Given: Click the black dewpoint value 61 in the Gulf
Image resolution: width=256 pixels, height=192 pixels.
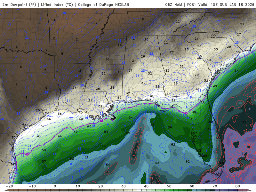Looking at the screenshot, I should [x=86, y=157].
